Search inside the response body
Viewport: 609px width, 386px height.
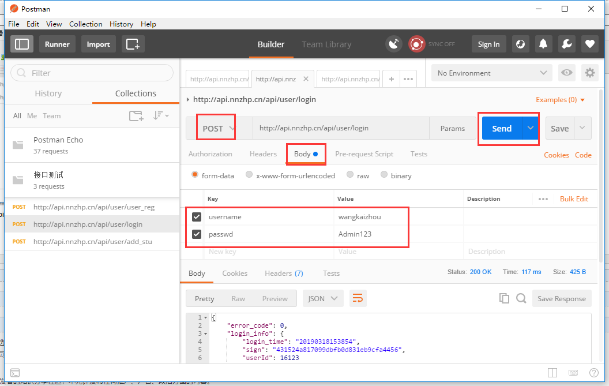(521, 298)
